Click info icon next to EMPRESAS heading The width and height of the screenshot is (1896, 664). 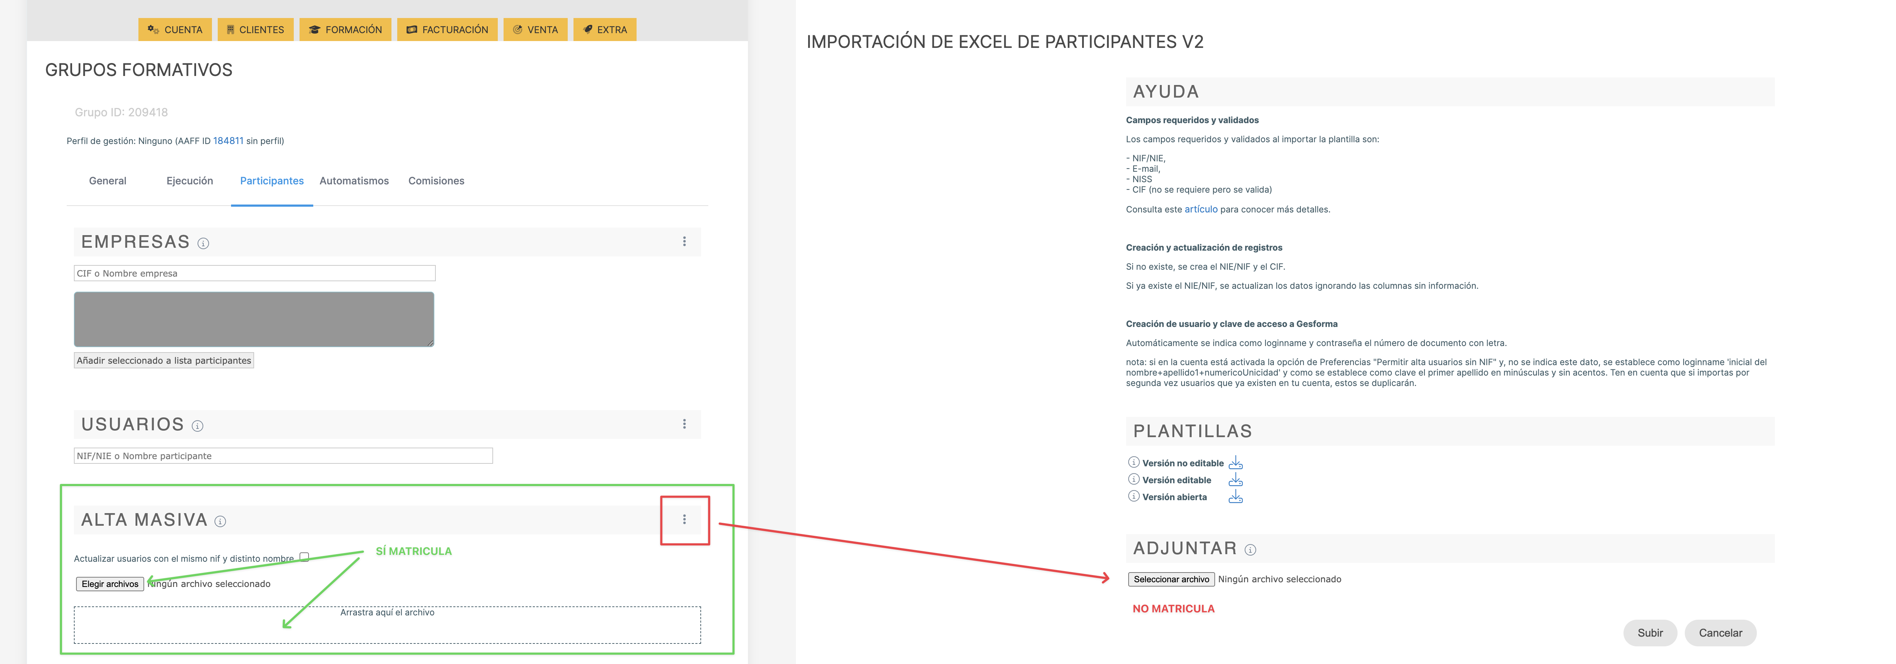pyautogui.click(x=203, y=243)
